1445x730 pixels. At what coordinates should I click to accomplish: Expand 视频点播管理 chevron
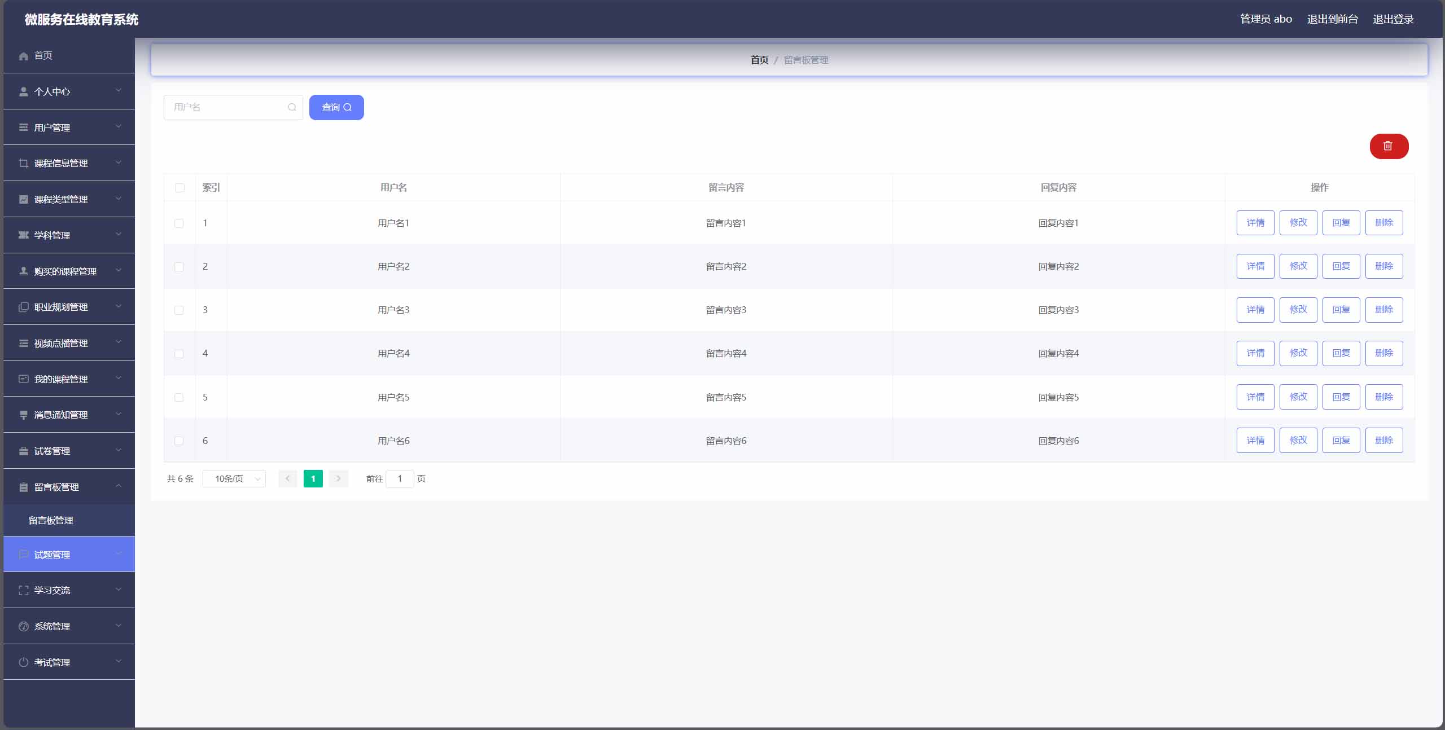pyautogui.click(x=119, y=342)
